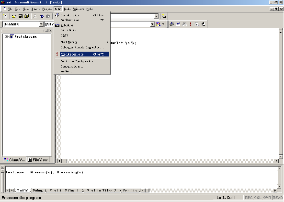Select the Find in Files 2 output tab
Screen dimensions: 284x202
point(102,190)
